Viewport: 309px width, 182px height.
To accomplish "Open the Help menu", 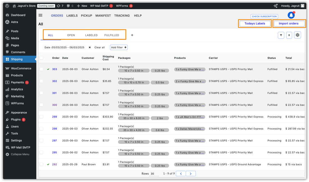I will [x=138, y=15].
